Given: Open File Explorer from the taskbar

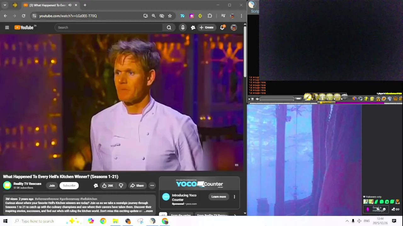Looking at the screenshot, I should tap(115, 221).
